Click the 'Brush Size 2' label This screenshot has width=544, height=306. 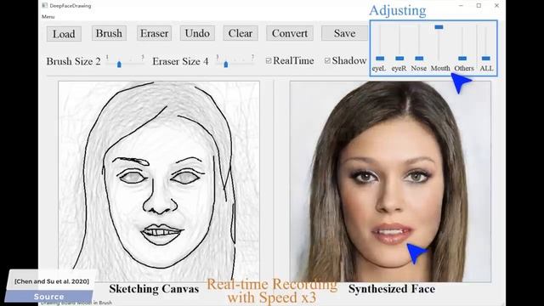[x=74, y=61]
